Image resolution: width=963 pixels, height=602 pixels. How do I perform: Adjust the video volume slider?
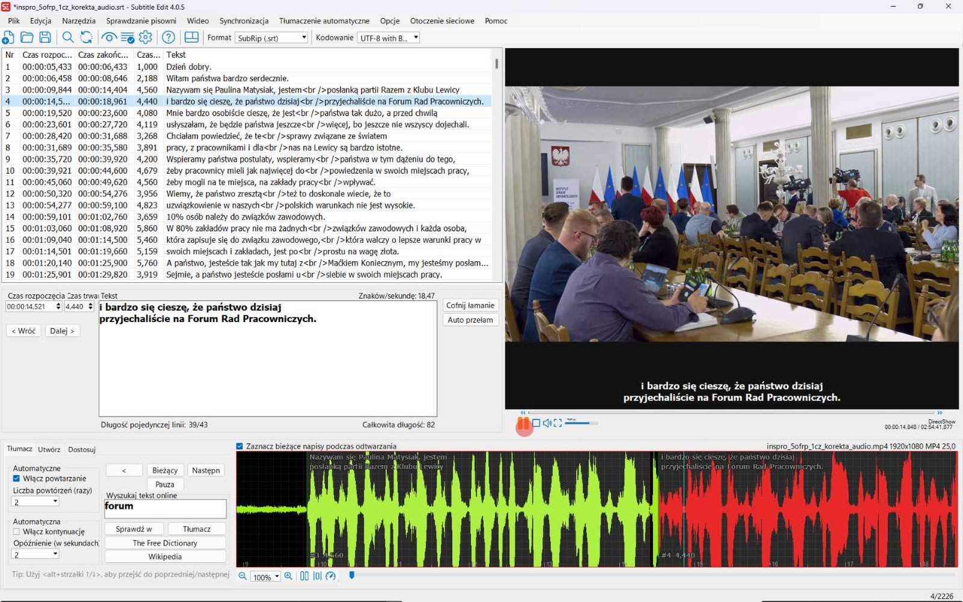point(581,423)
